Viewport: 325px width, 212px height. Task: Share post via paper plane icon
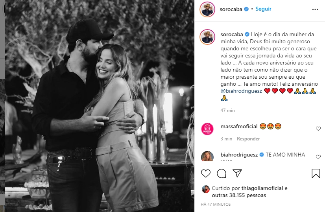pos(237,173)
